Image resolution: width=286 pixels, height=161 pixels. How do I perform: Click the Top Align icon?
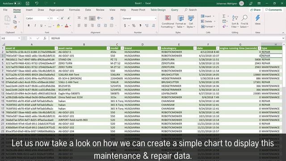point(79,18)
